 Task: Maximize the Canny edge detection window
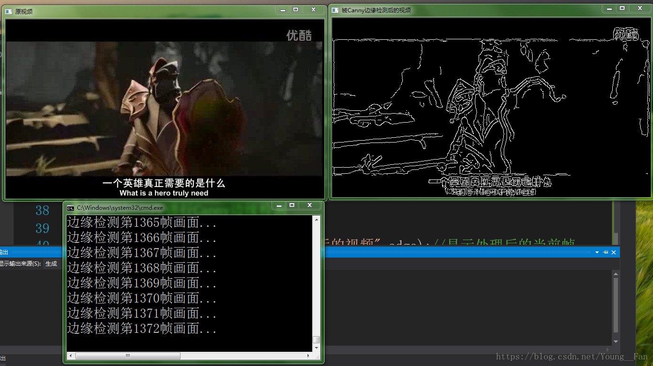pos(622,8)
